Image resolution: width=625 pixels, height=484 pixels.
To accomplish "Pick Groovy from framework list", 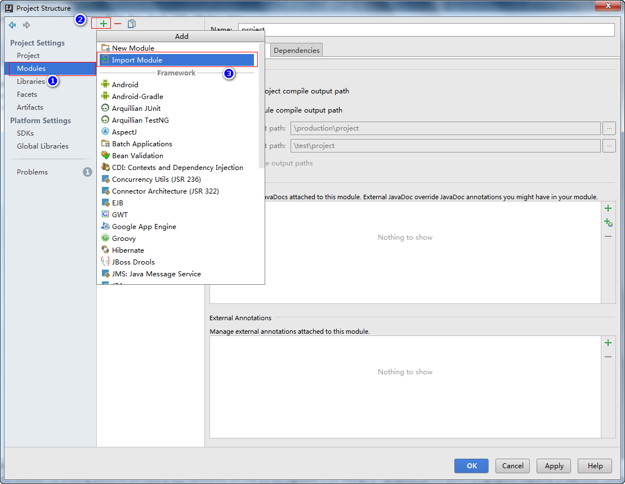I will coord(178,238).
